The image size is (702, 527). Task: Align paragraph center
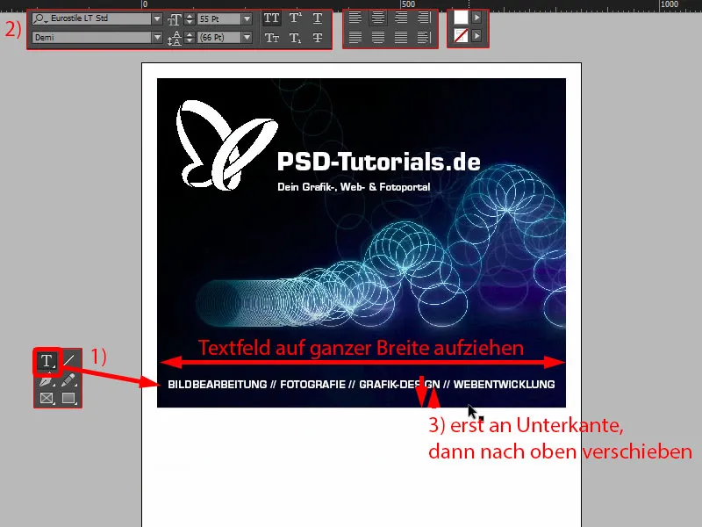pos(378,18)
